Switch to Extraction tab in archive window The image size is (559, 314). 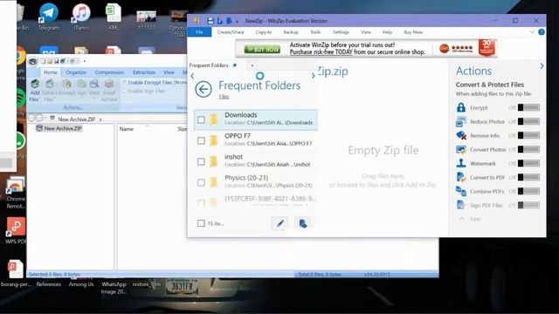(x=144, y=72)
